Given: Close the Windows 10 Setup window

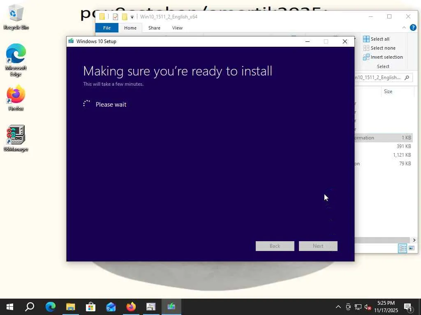Looking at the screenshot, I should pyautogui.click(x=345, y=41).
